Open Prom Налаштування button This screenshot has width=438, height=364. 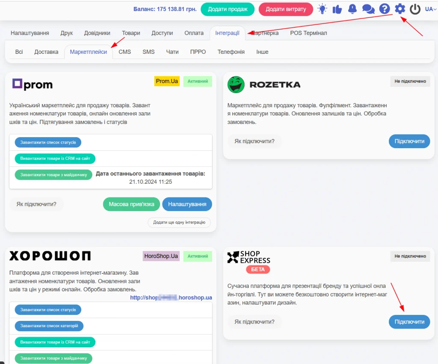point(187,204)
